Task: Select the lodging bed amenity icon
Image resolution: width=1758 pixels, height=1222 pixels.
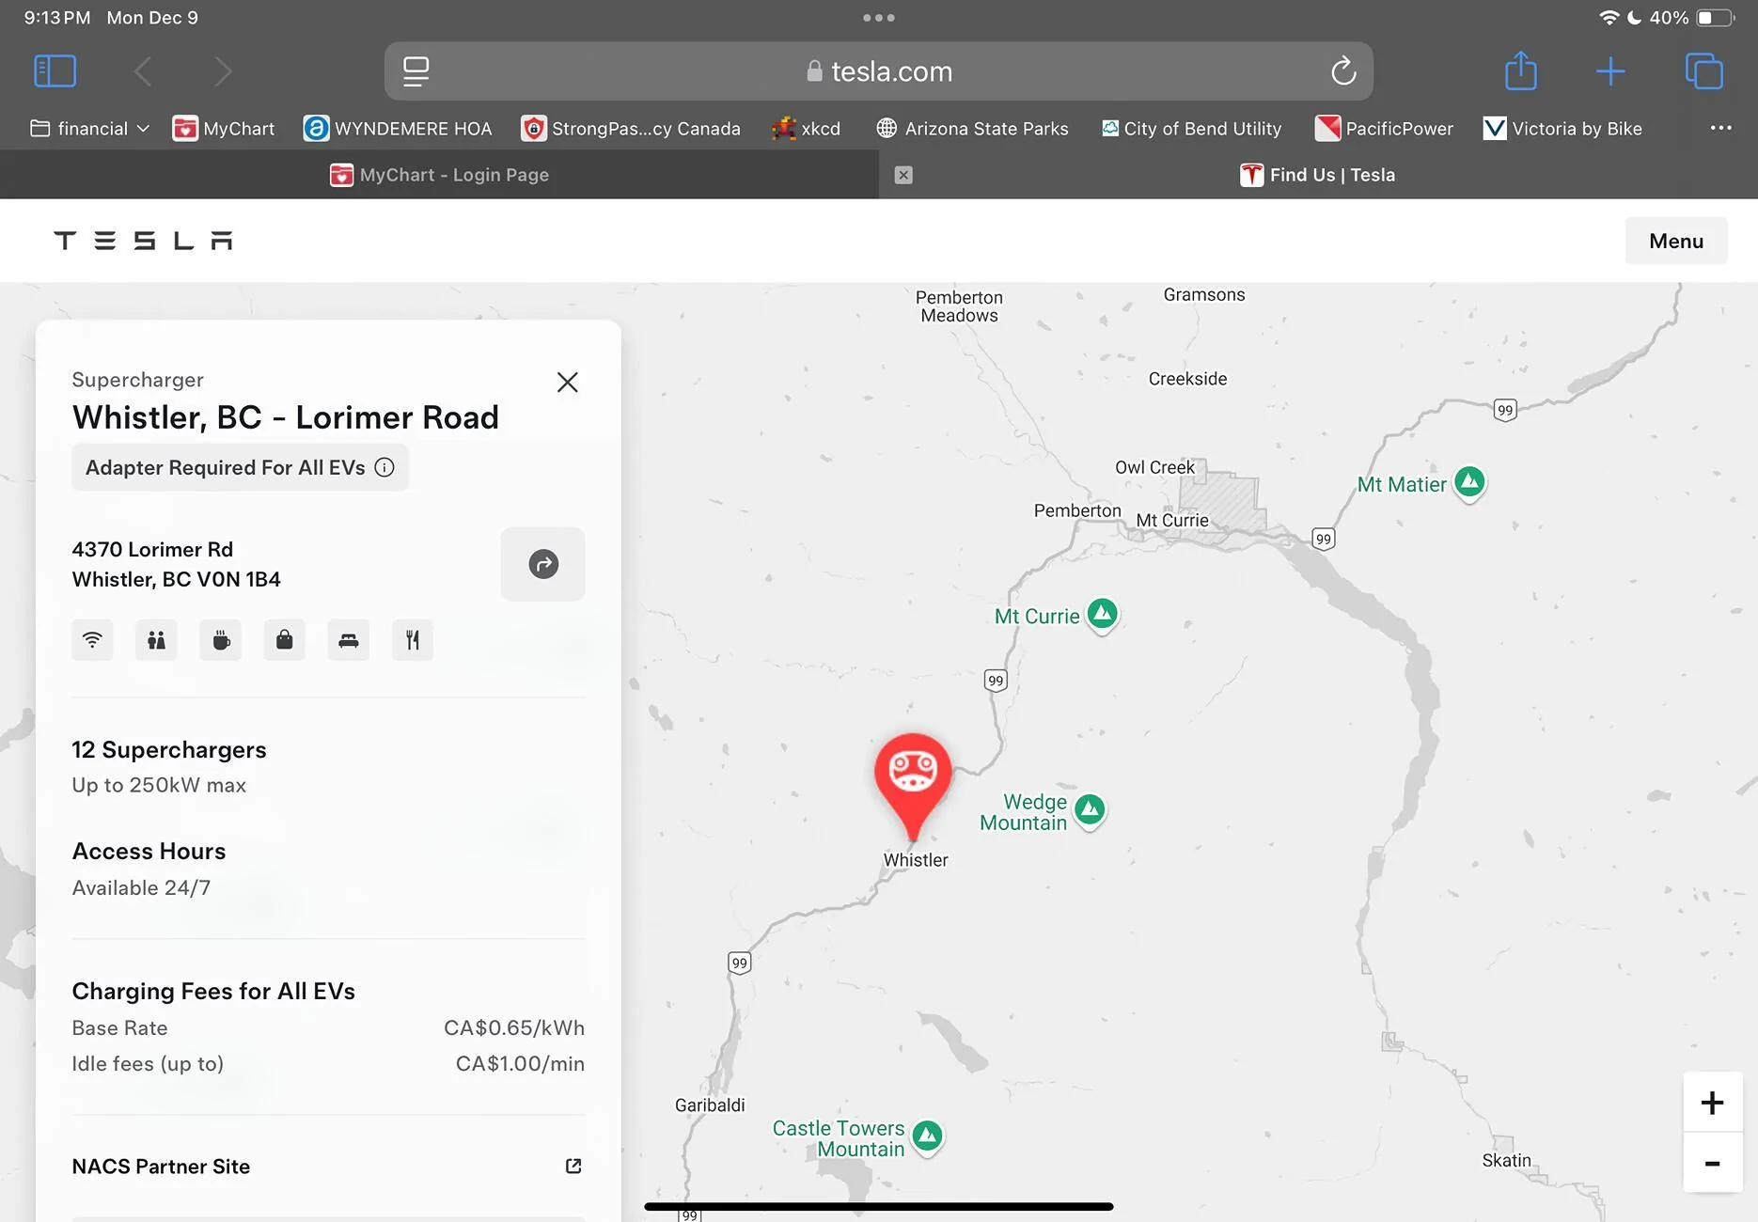Action: tap(348, 640)
